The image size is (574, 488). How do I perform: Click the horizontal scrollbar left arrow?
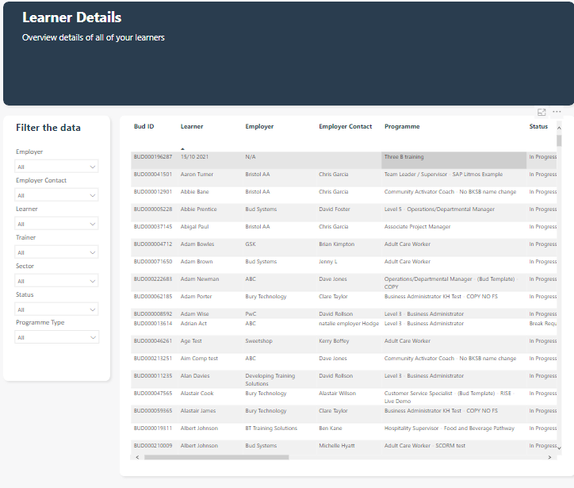point(138,457)
